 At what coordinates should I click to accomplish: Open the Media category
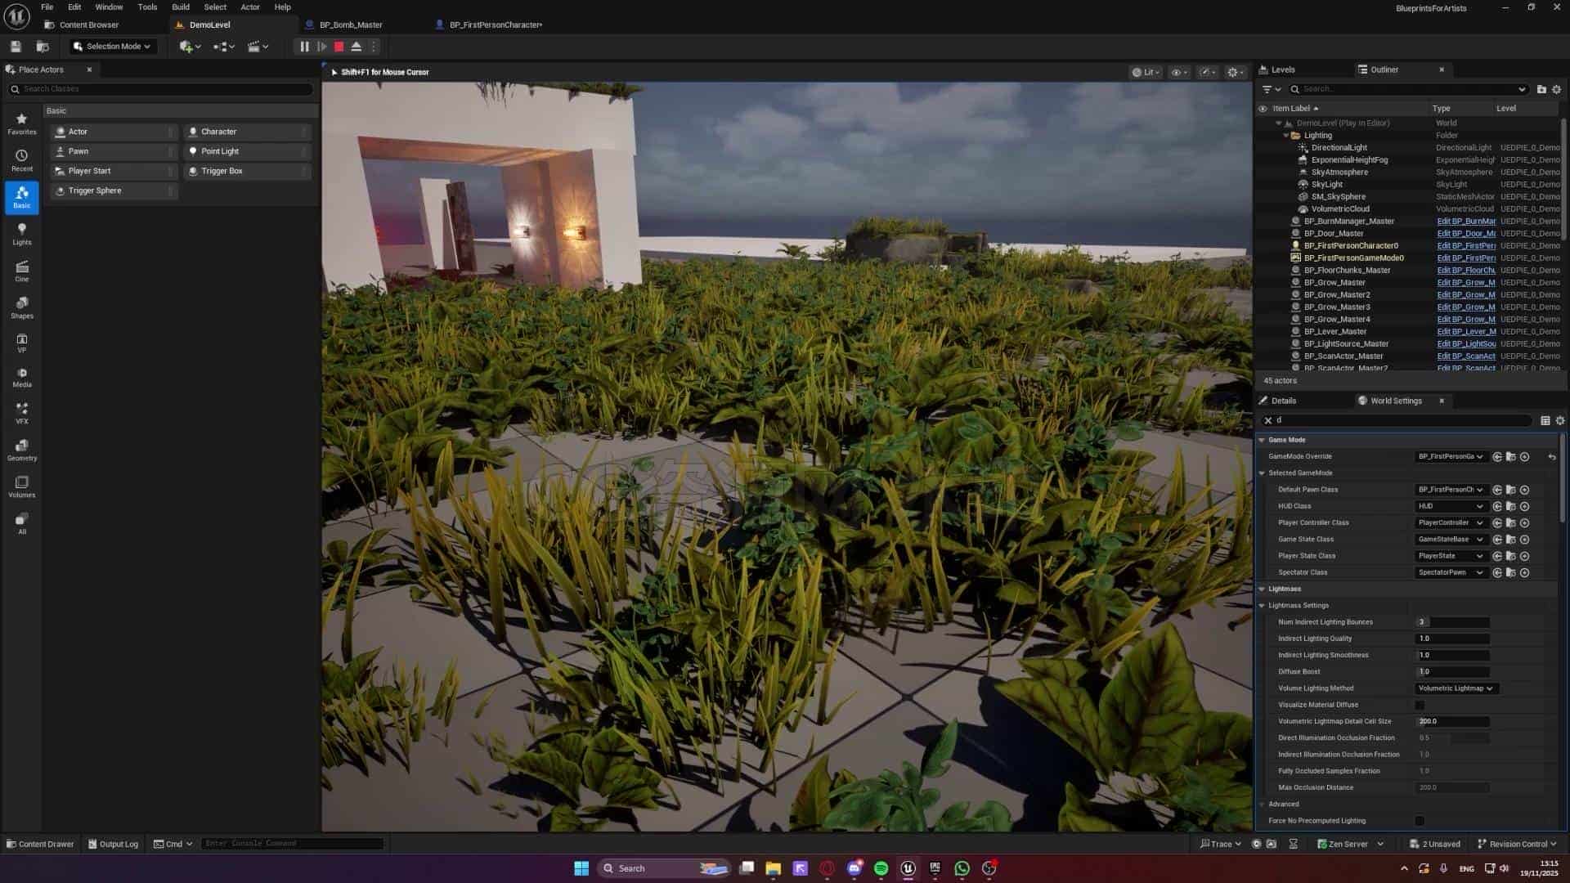tap(22, 376)
